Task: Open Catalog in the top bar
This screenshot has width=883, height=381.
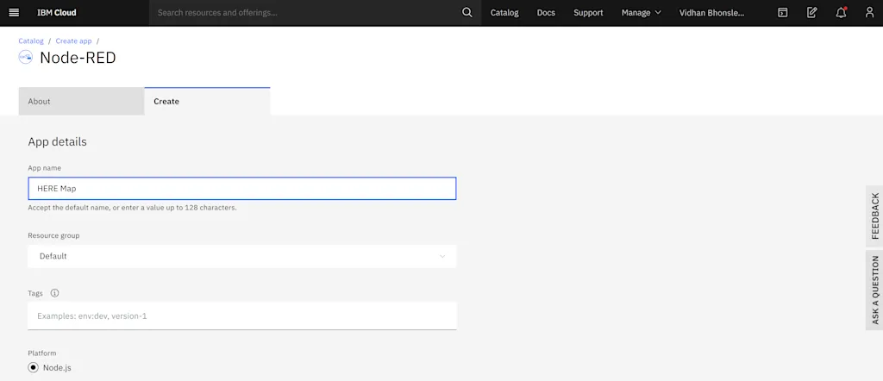Action: pyautogui.click(x=504, y=12)
